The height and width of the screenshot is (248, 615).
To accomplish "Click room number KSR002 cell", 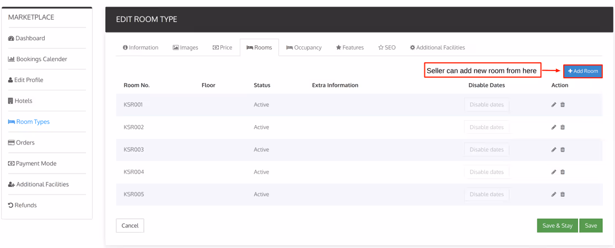I will [x=134, y=127].
